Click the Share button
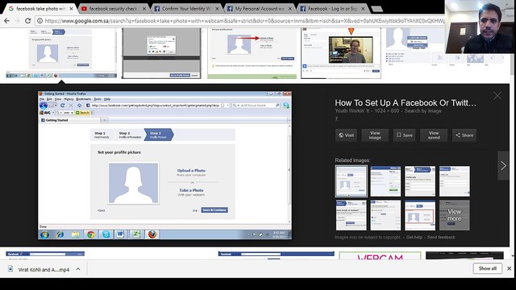 (x=464, y=135)
